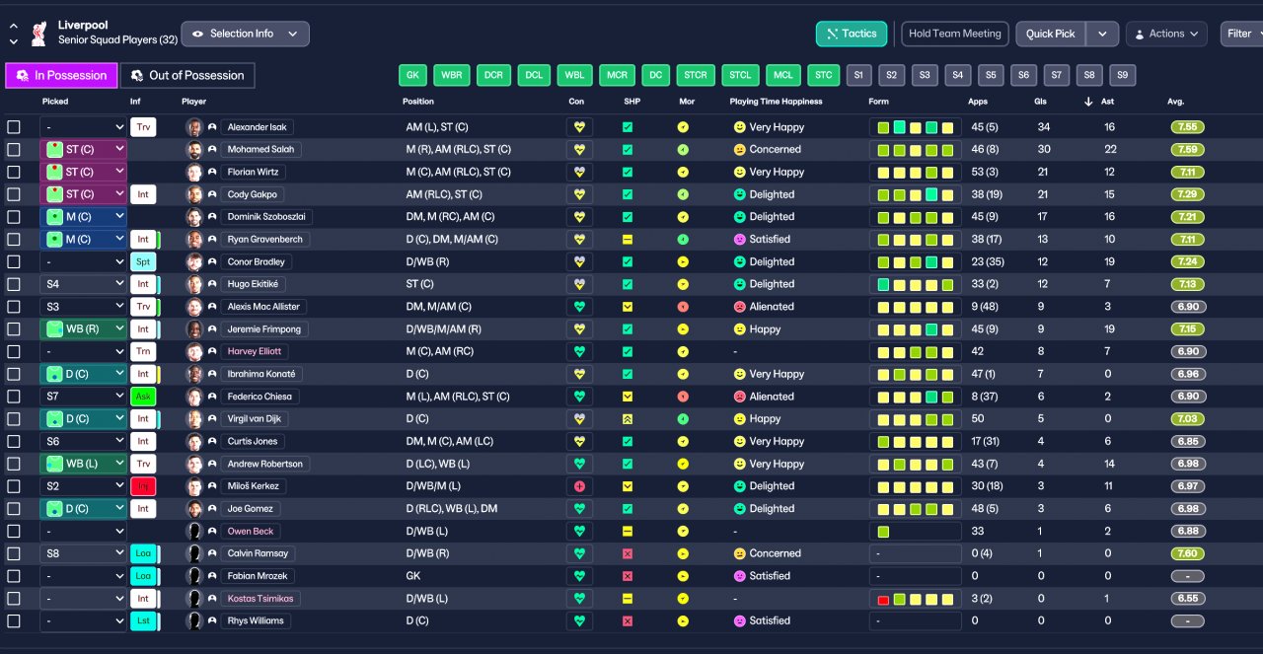Open Alexander Isak's condition heart icon
The width and height of the screenshot is (1263, 654).
(x=579, y=127)
